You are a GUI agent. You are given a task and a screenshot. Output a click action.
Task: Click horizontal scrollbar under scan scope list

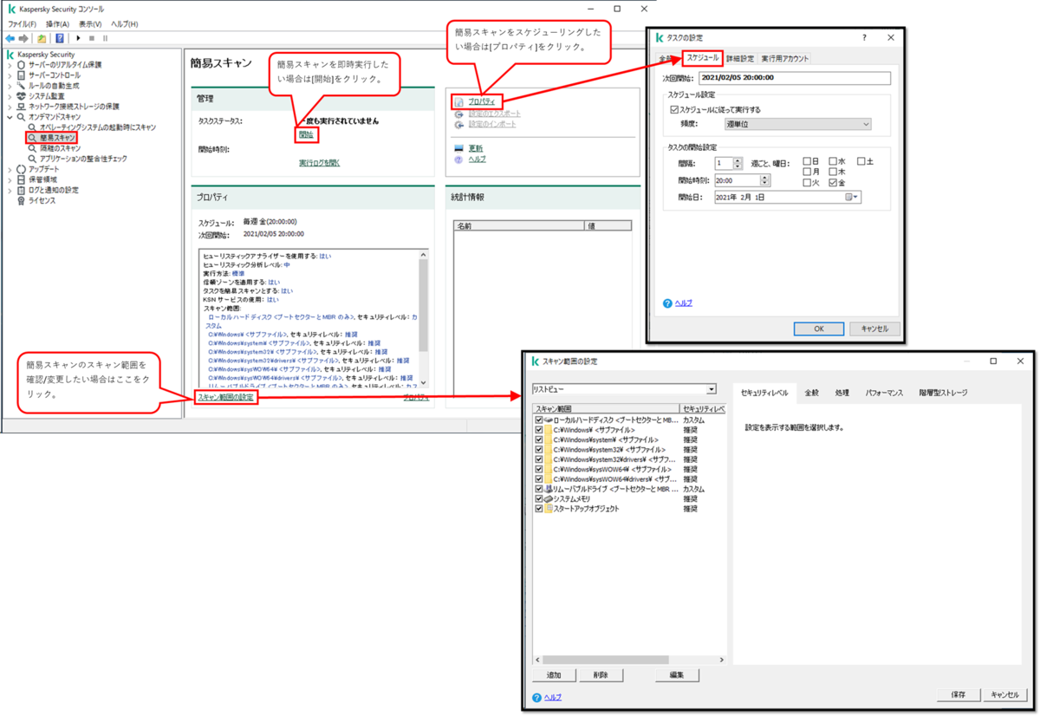tap(627, 660)
